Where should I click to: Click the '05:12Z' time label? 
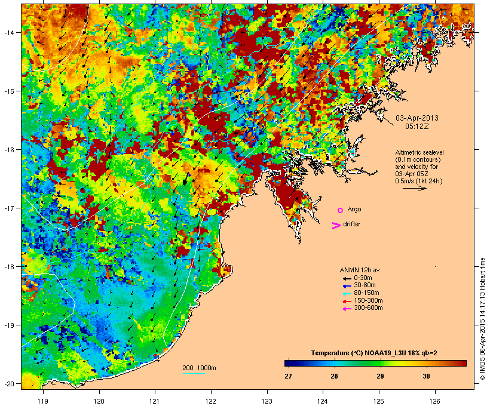(x=417, y=127)
